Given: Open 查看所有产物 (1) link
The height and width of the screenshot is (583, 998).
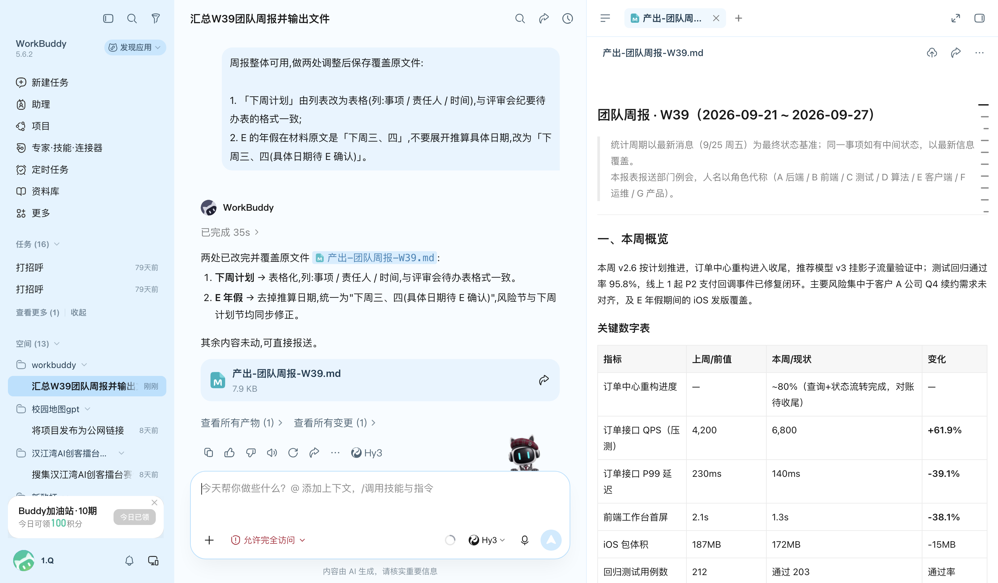Looking at the screenshot, I should tap(242, 423).
